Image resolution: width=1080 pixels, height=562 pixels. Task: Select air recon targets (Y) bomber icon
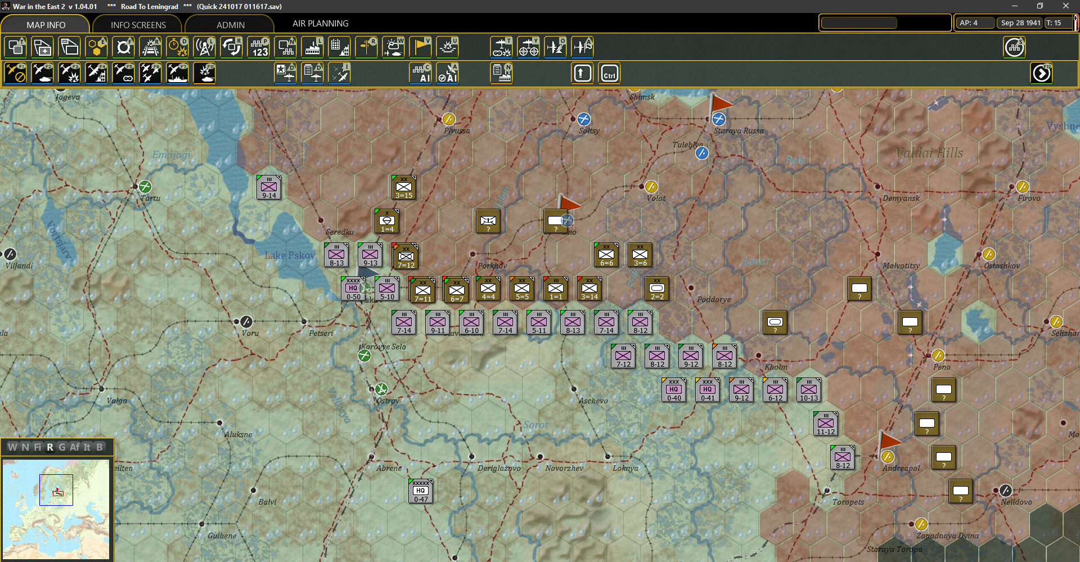coord(528,47)
